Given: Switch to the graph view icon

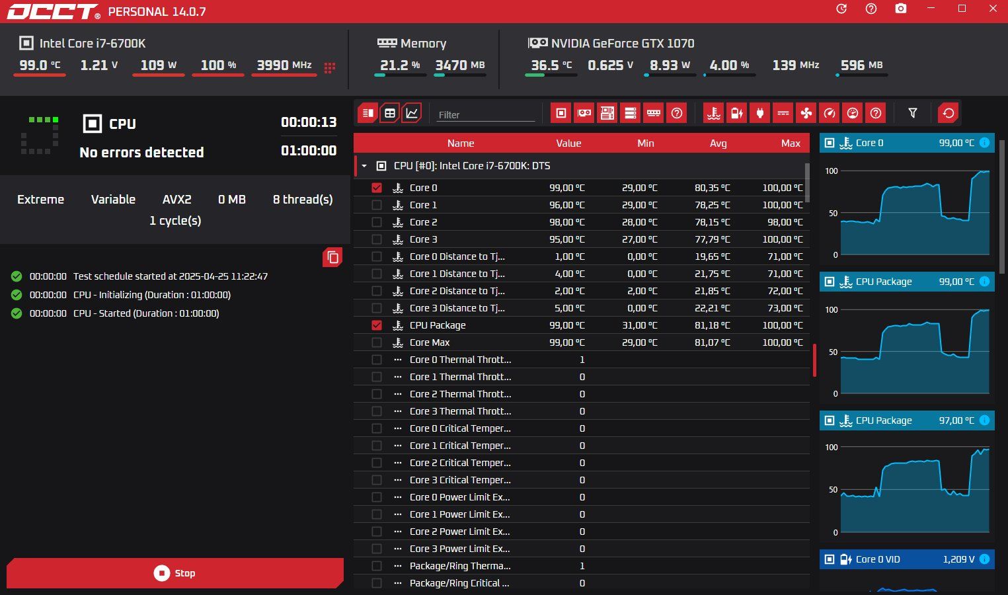Looking at the screenshot, I should 412,113.
